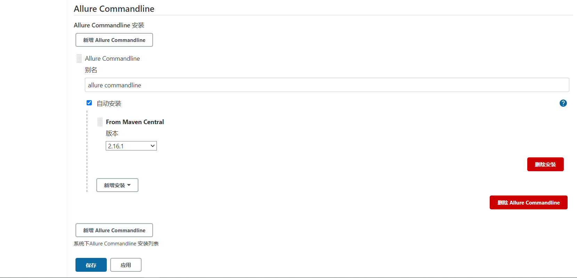Click the Allure Commandline 安装 label
The width and height of the screenshot is (577, 278).
109,25
